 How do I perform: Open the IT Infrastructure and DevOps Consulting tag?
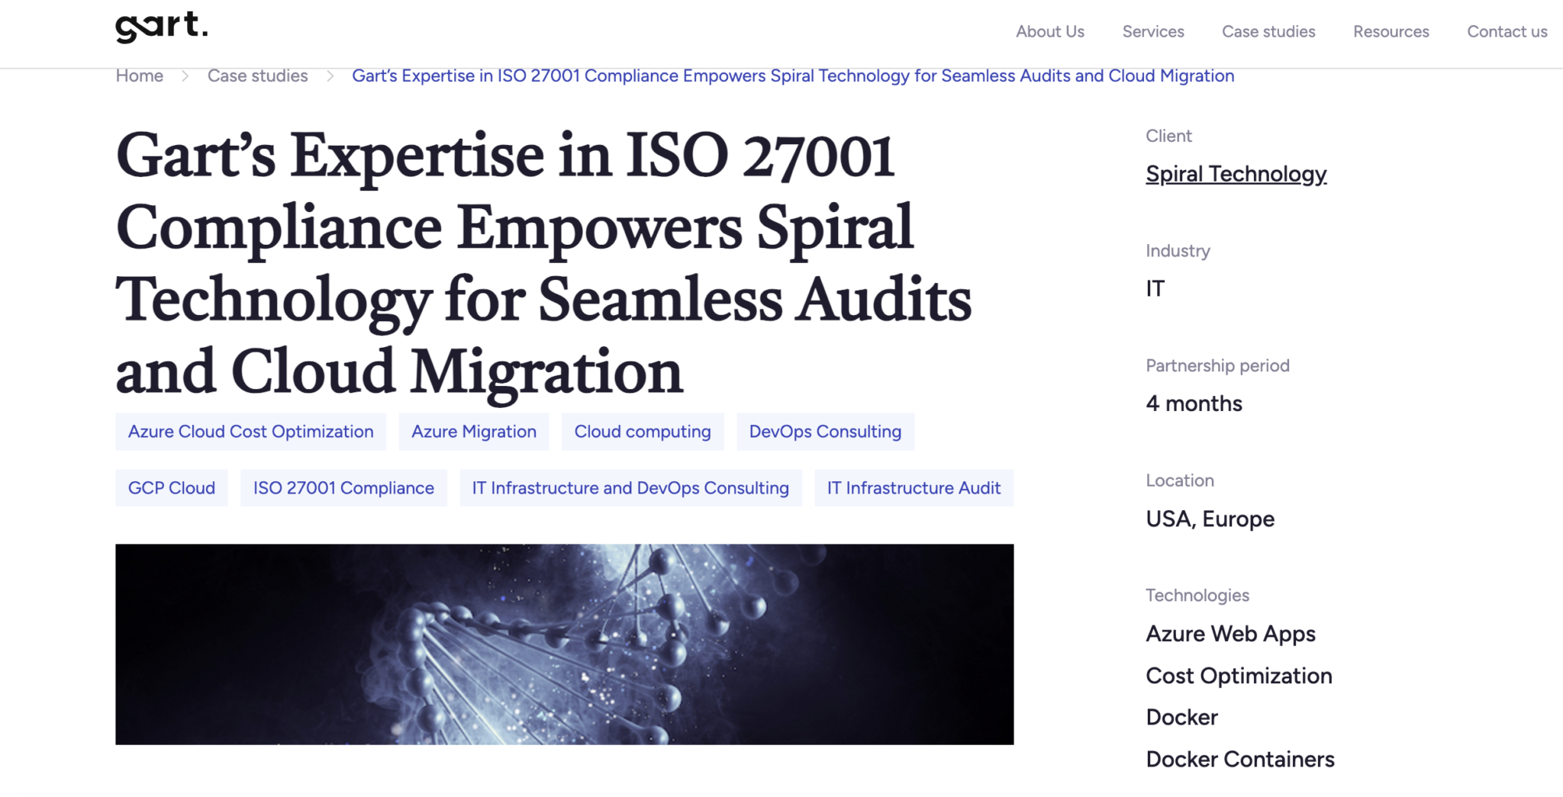pyautogui.click(x=630, y=488)
